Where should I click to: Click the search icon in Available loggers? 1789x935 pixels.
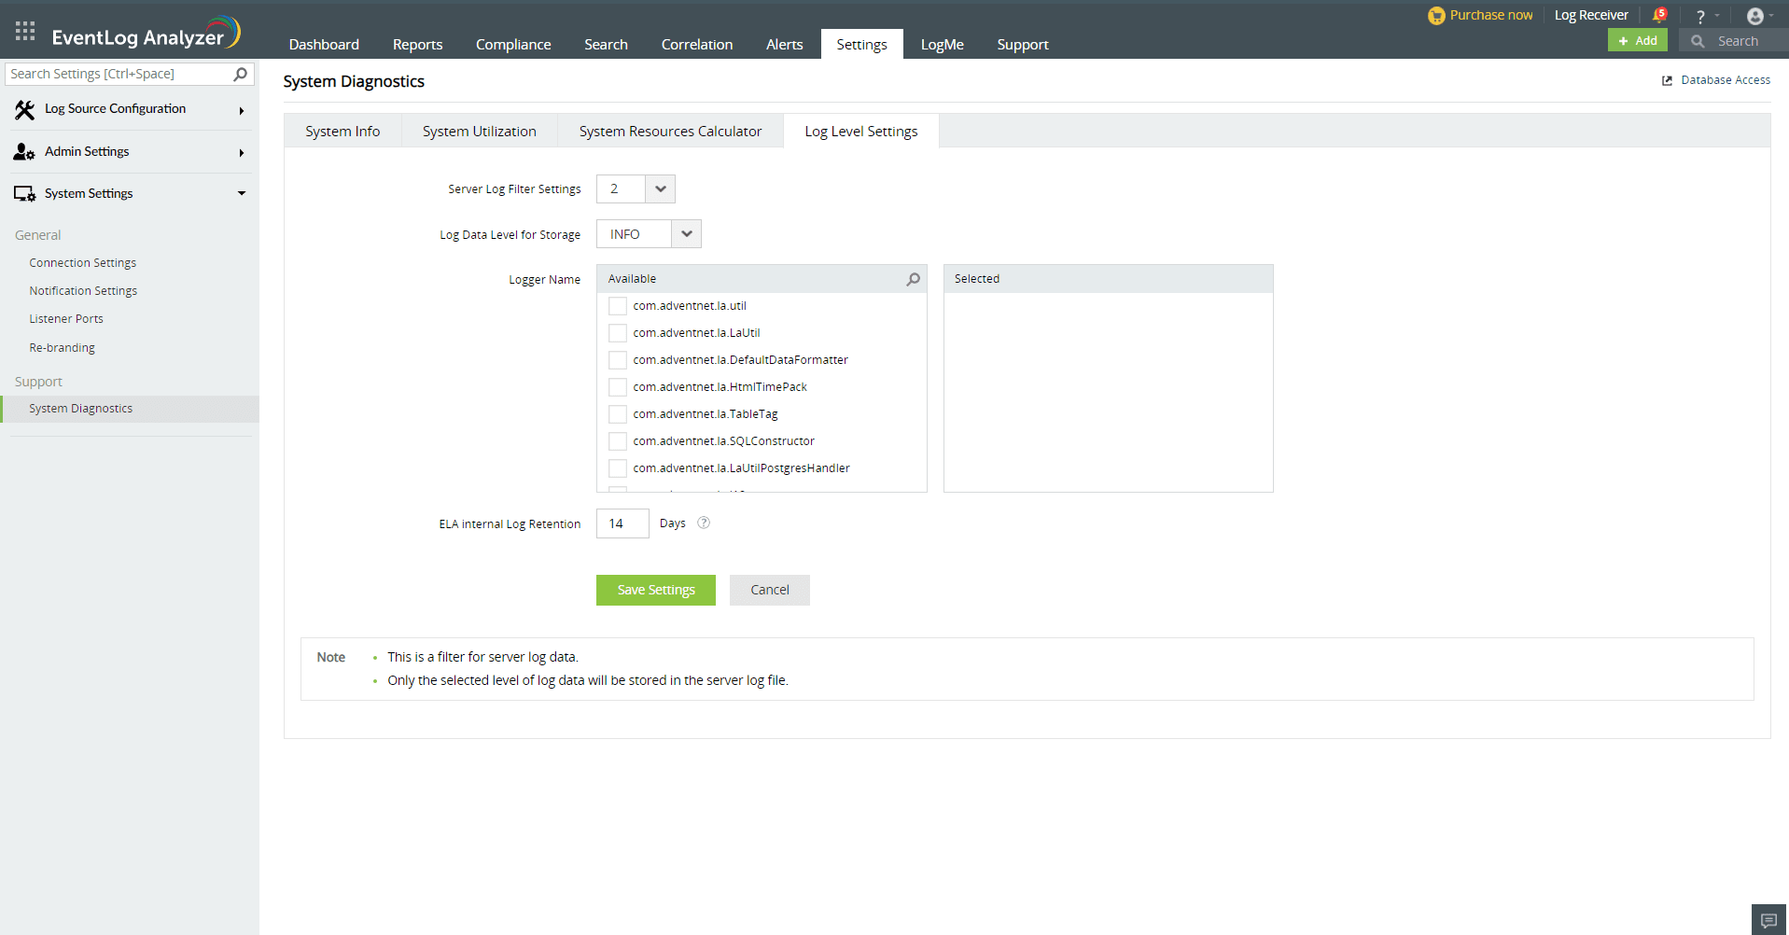tap(913, 279)
